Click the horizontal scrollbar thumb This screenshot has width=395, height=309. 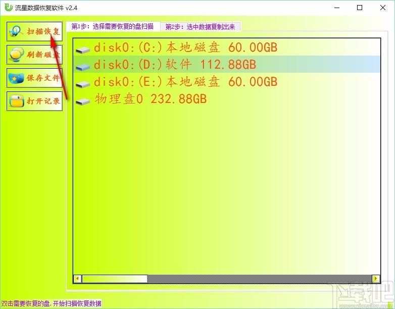(115, 279)
